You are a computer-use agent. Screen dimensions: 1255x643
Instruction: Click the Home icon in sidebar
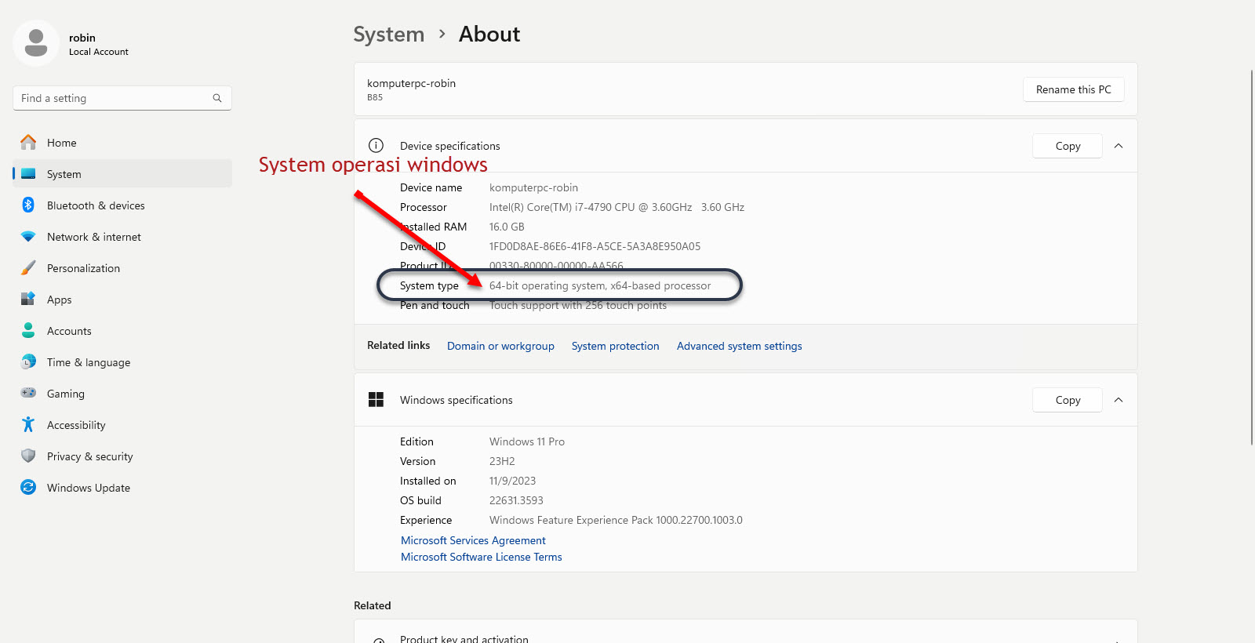click(28, 143)
